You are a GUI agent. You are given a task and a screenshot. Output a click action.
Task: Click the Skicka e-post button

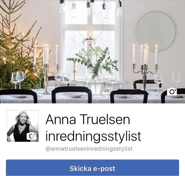[92, 168]
